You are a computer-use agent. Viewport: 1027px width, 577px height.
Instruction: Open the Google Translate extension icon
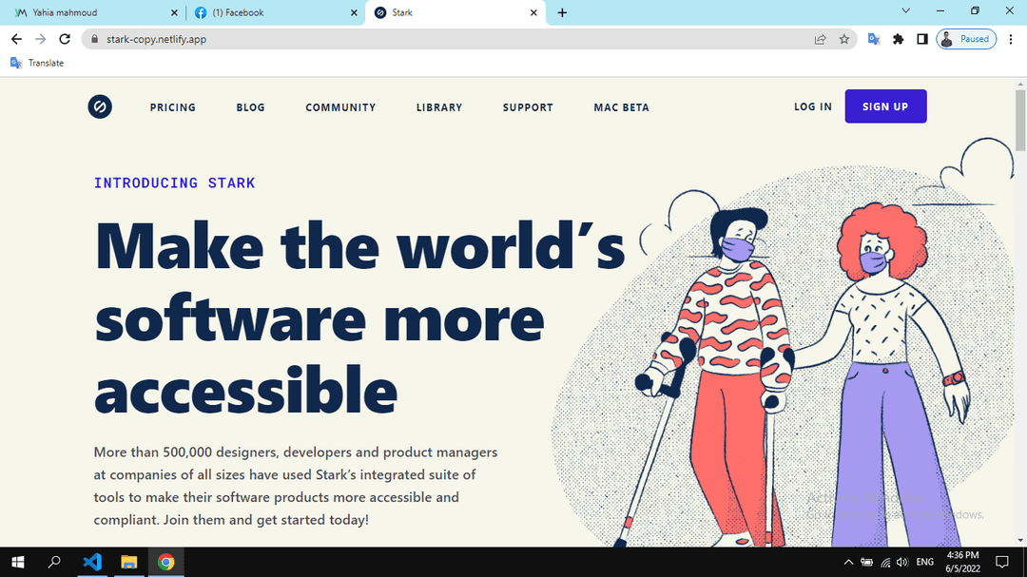(874, 39)
